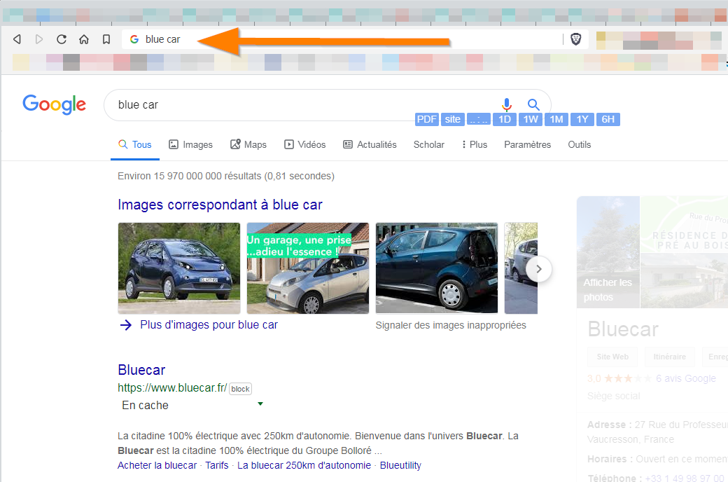Filter results to the last week (1W)
728x482 pixels.
pos(531,120)
